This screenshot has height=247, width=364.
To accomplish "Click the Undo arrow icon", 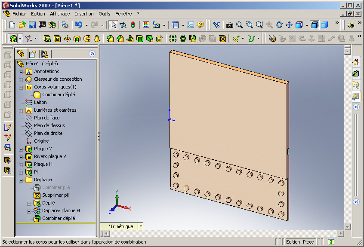I will pyautogui.click(x=79, y=25).
